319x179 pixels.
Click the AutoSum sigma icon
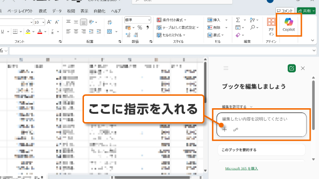click(238, 20)
